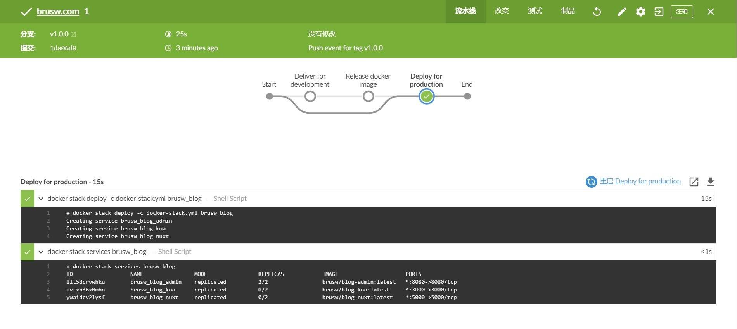Click the brusw.com pipeline link
This screenshot has height=329, width=737.
tap(58, 12)
